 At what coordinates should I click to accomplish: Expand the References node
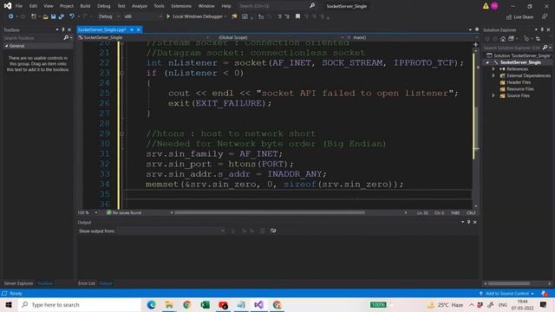point(493,69)
